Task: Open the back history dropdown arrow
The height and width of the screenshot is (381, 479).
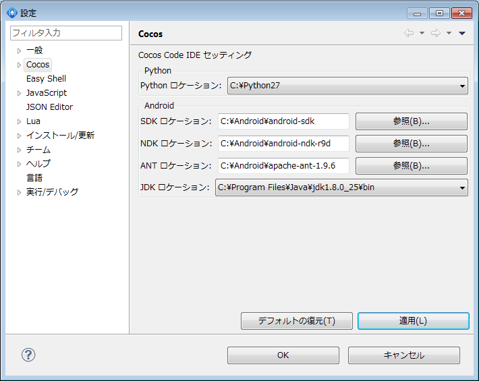Action: 422,33
